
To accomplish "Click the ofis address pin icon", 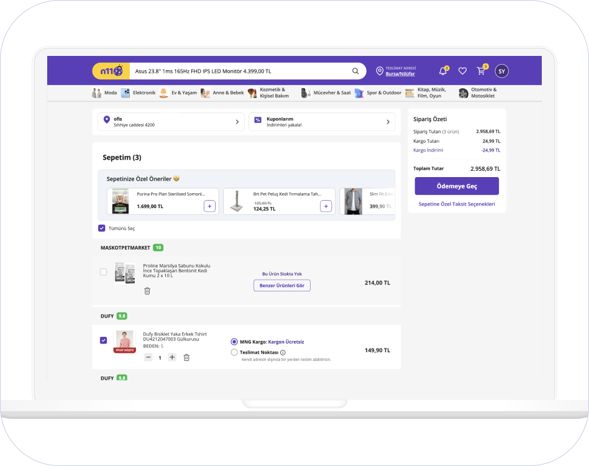I will click(107, 119).
